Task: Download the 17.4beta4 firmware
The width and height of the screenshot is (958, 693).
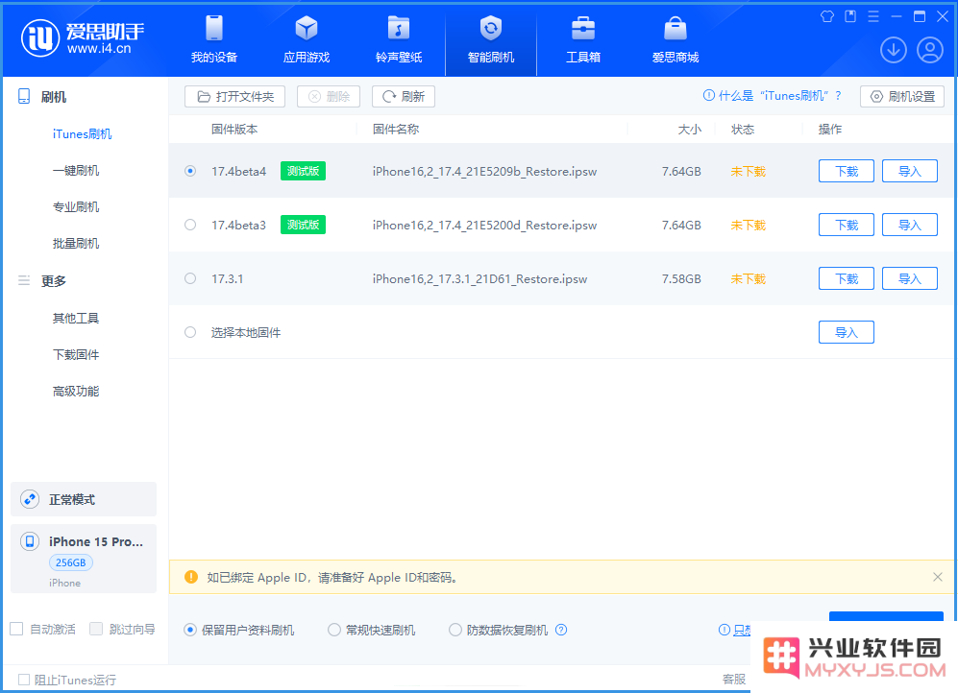Action: (x=847, y=171)
